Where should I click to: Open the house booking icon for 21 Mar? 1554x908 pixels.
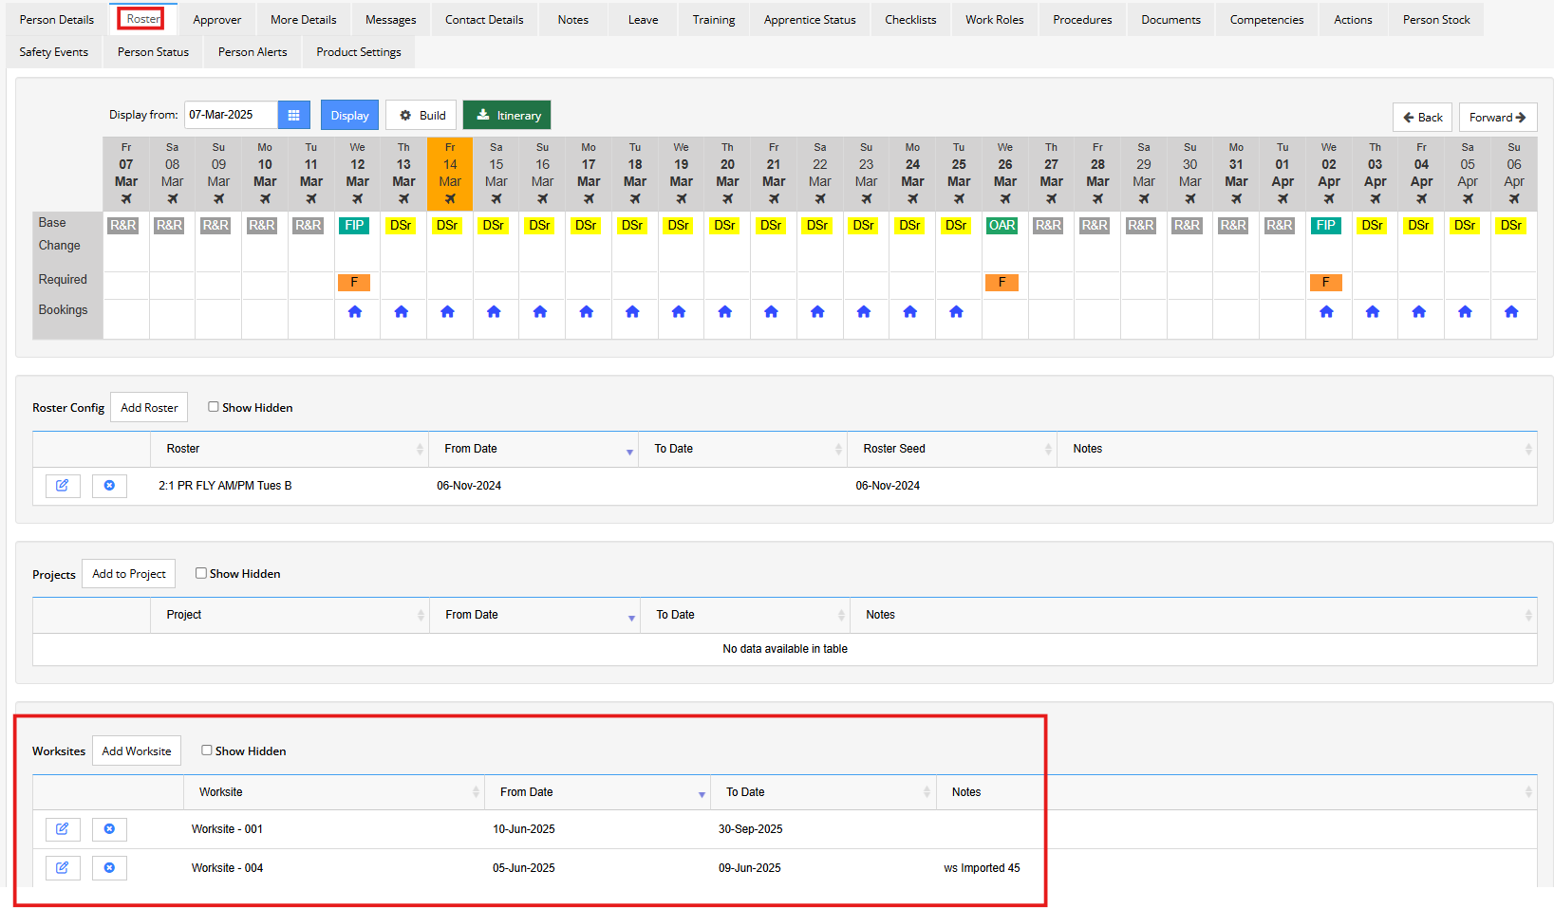(x=772, y=312)
